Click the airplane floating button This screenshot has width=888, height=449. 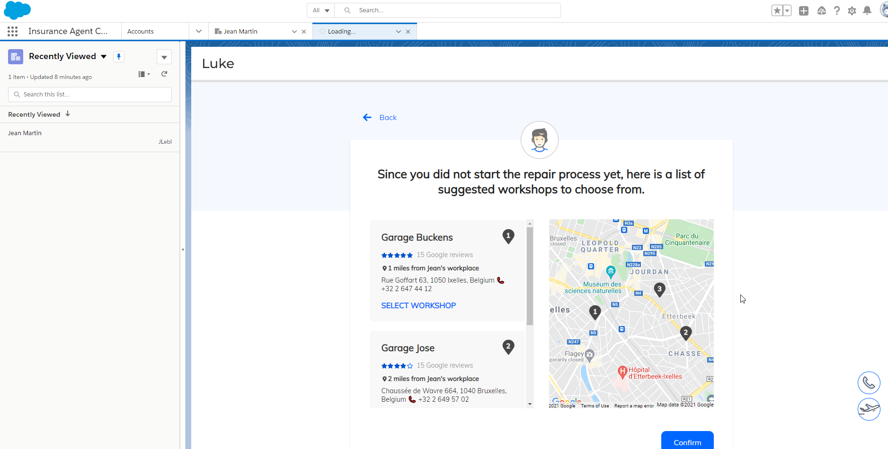[x=869, y=409]
